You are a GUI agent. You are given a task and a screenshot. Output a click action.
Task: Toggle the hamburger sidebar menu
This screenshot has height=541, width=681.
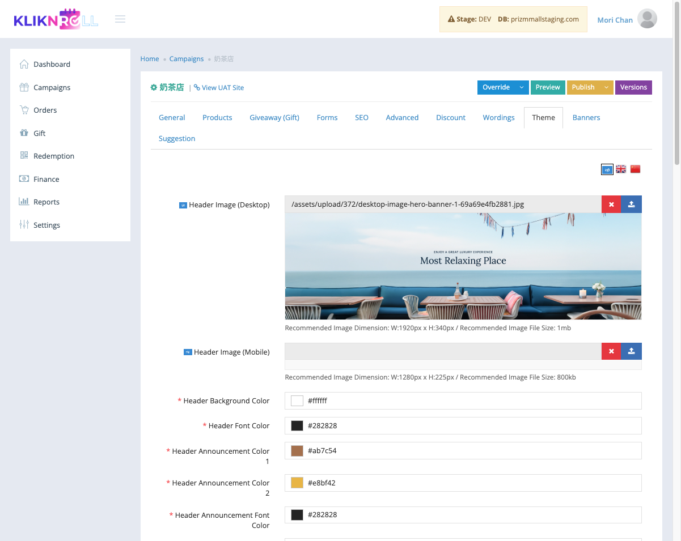click(x=120, y=19)
